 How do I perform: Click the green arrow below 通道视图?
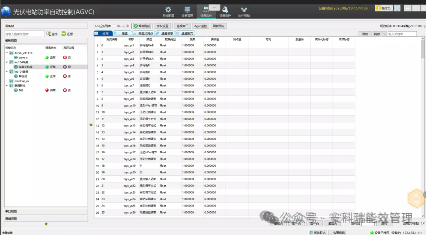coord(46,224)
